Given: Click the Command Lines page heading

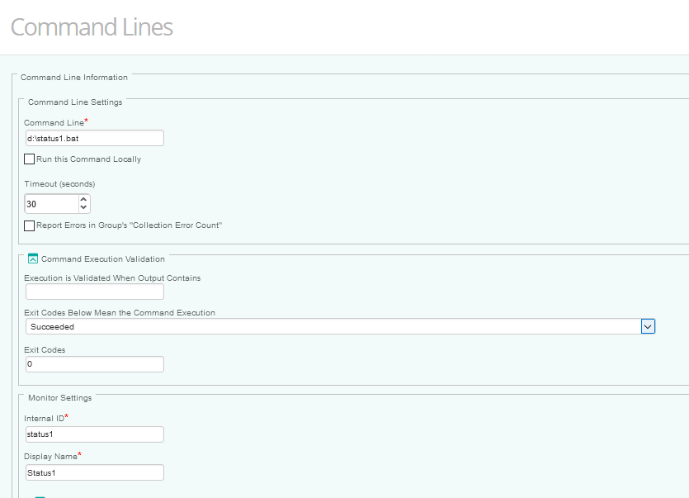Looking at the screenshot, I should coord(92,26).
